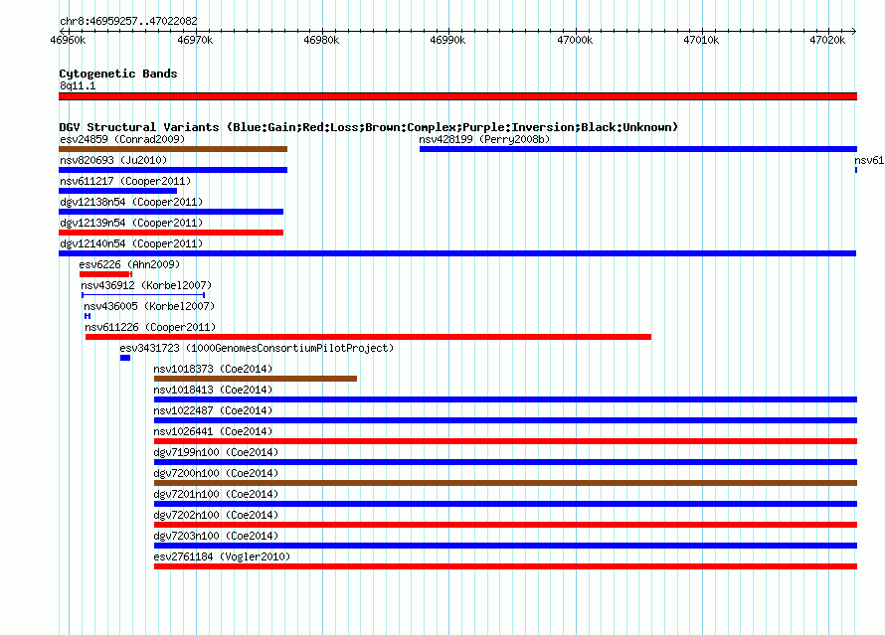885x635 pixels.
Task: Open the nsv428199 (Perry2008b) label
Action: click(x=484, y=139)
